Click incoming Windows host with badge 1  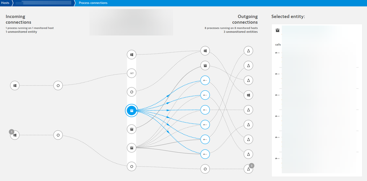click(x=15, y=135)
